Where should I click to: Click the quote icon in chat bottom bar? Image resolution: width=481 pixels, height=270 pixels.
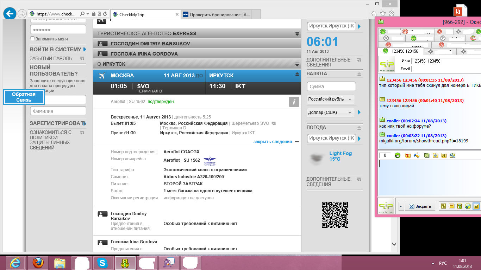[x=443, y=206]
